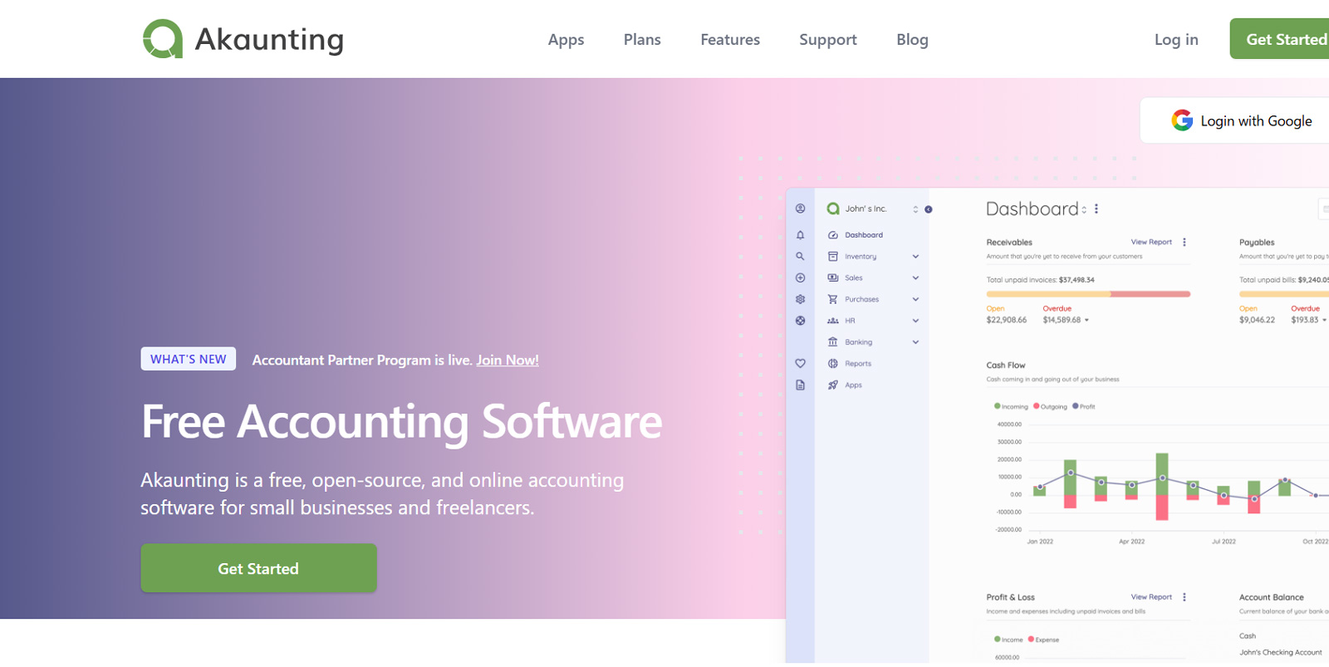Click the Banking building icon in the menu
The image size is (1329, 667).
coord(832,342)
